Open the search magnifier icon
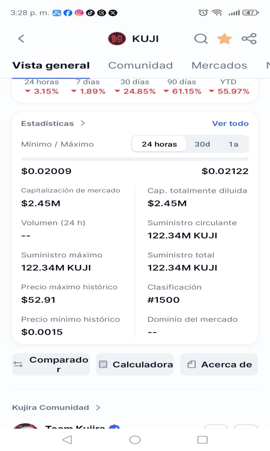The width and height of the screenshot is (270, 451). pos(201,39)
